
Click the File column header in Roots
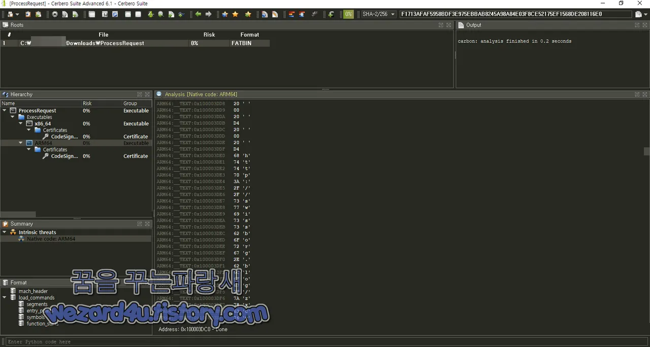click(x=104, y=34)
